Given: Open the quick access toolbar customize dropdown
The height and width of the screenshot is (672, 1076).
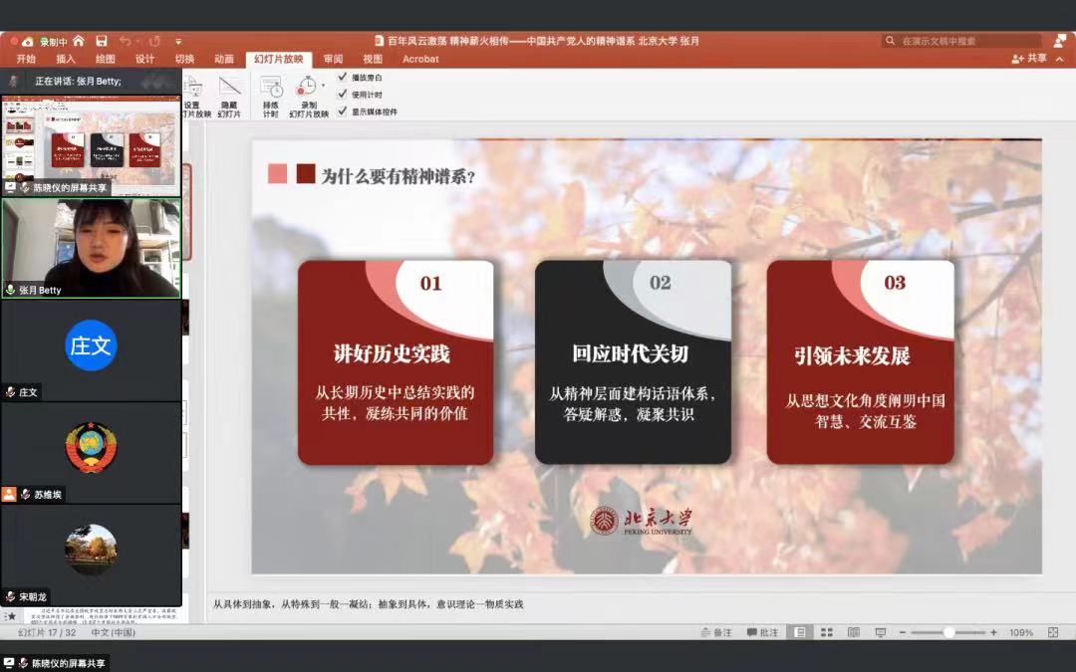Looking at the screenshot, I should point(178,41).
